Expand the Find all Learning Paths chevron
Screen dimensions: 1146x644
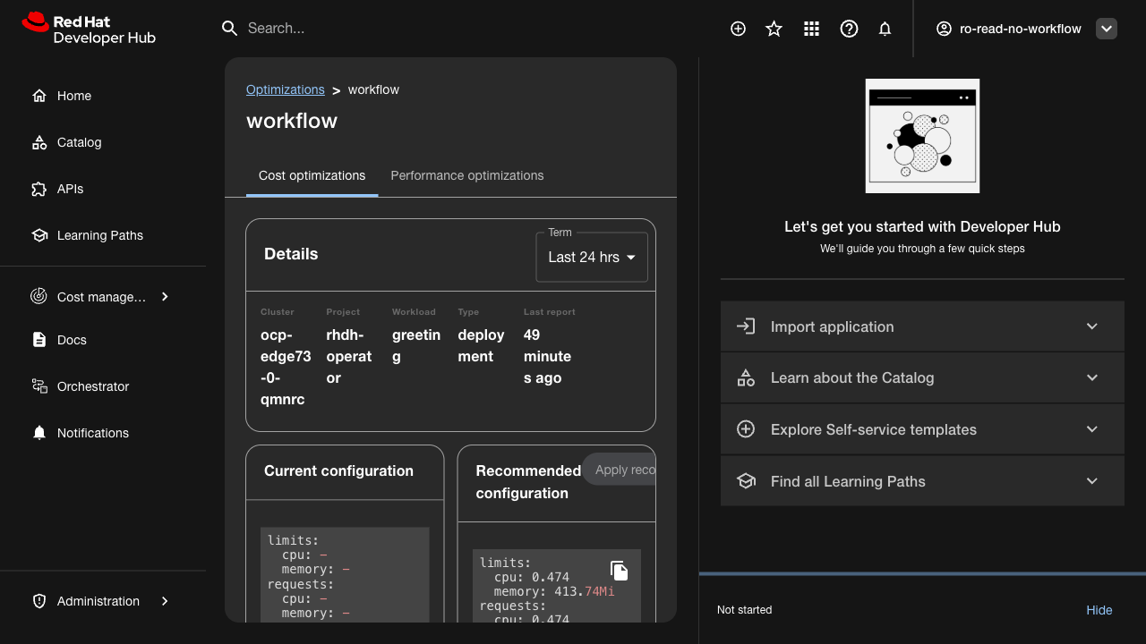[x=1092, y=481]
